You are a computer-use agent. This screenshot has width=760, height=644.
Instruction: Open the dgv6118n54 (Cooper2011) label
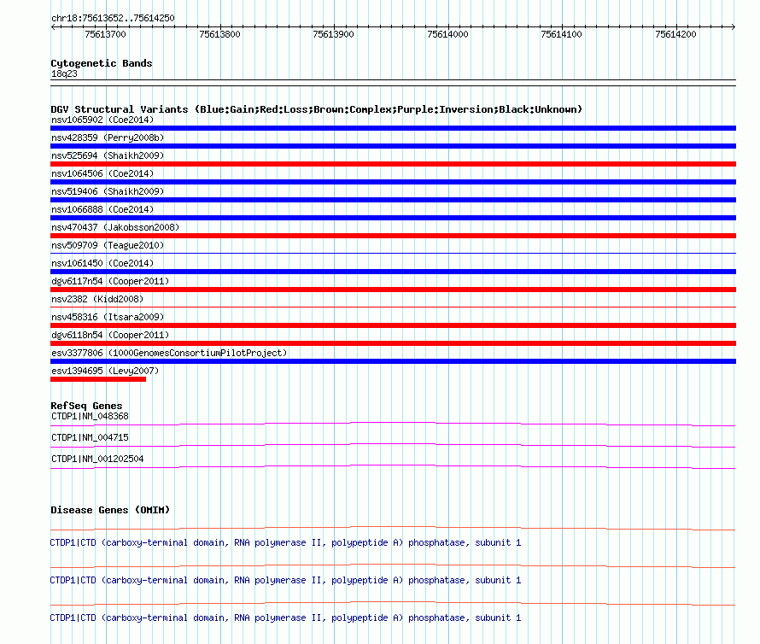[110, 335]
